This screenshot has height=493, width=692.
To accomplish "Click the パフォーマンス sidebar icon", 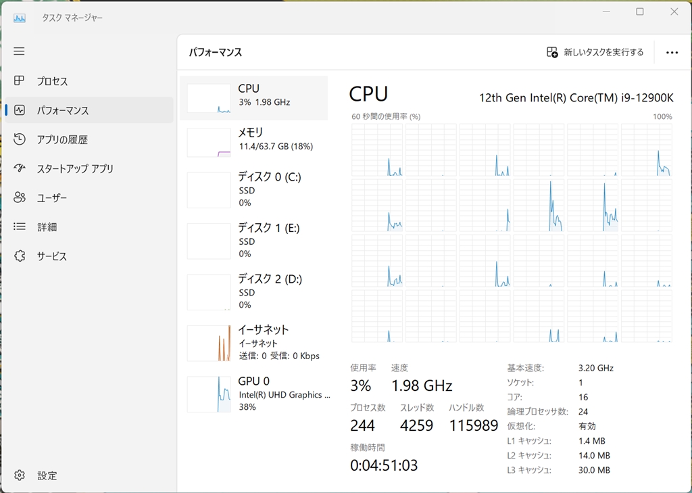I will (x=19, y=110).
